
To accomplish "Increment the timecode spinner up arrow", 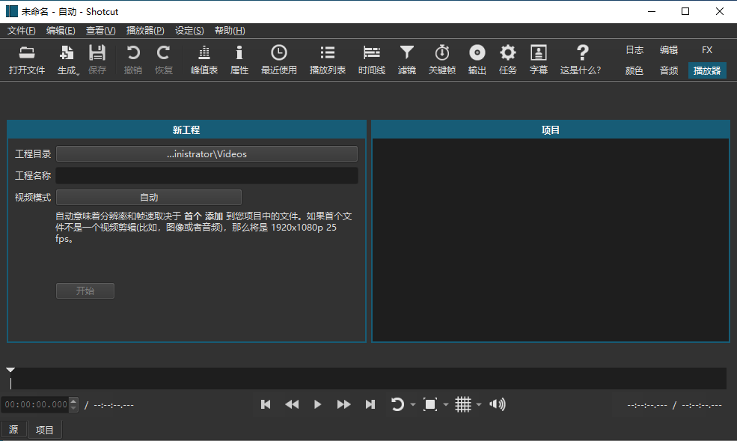I will tap(73, 401).
